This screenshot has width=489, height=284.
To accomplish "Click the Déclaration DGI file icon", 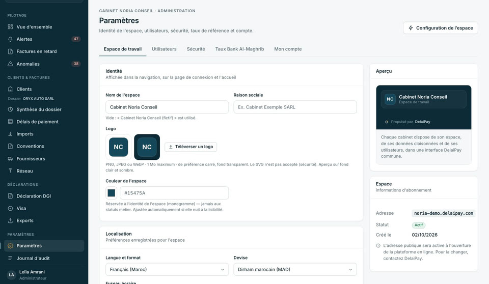I will point(10,196).
